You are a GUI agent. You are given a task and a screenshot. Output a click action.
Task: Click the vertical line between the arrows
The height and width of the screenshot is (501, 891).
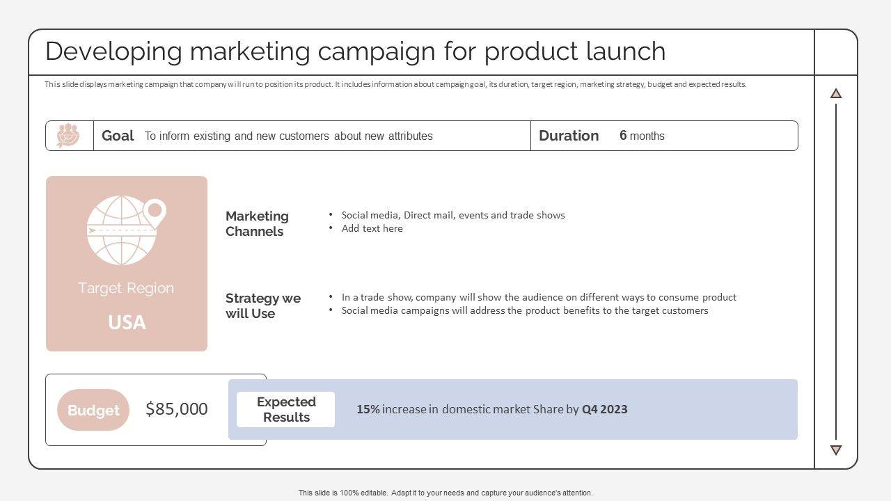pyautogui.click(x=836, y=271)
